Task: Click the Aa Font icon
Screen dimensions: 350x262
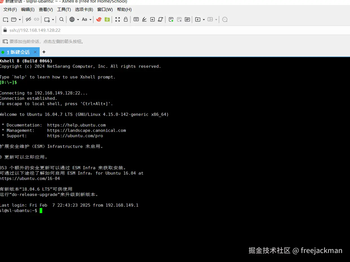Action: (x=84, y=19)
